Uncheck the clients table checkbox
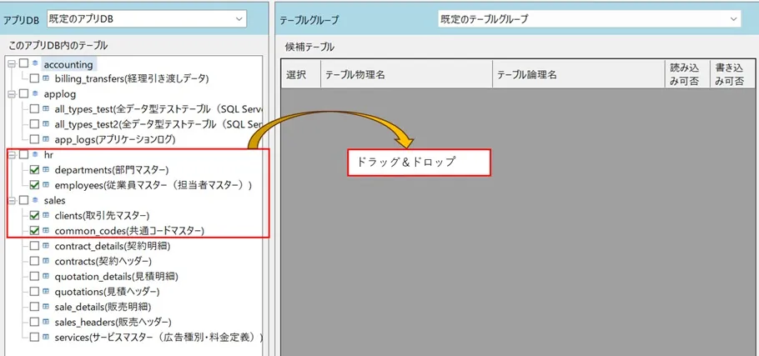Viewport: 759px width, 356px height. 34,215
